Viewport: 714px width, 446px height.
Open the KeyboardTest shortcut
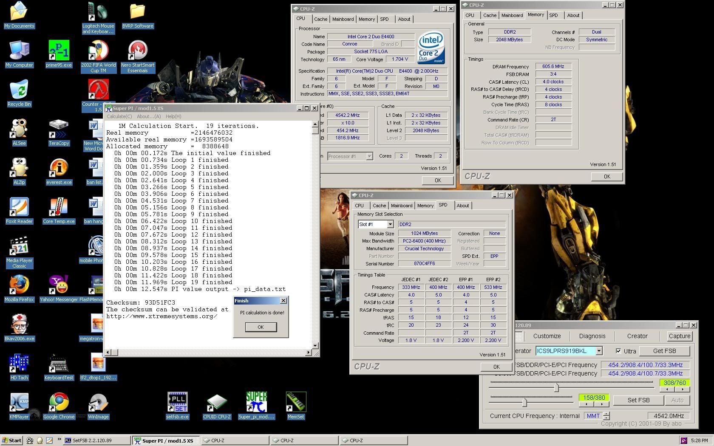59,367
